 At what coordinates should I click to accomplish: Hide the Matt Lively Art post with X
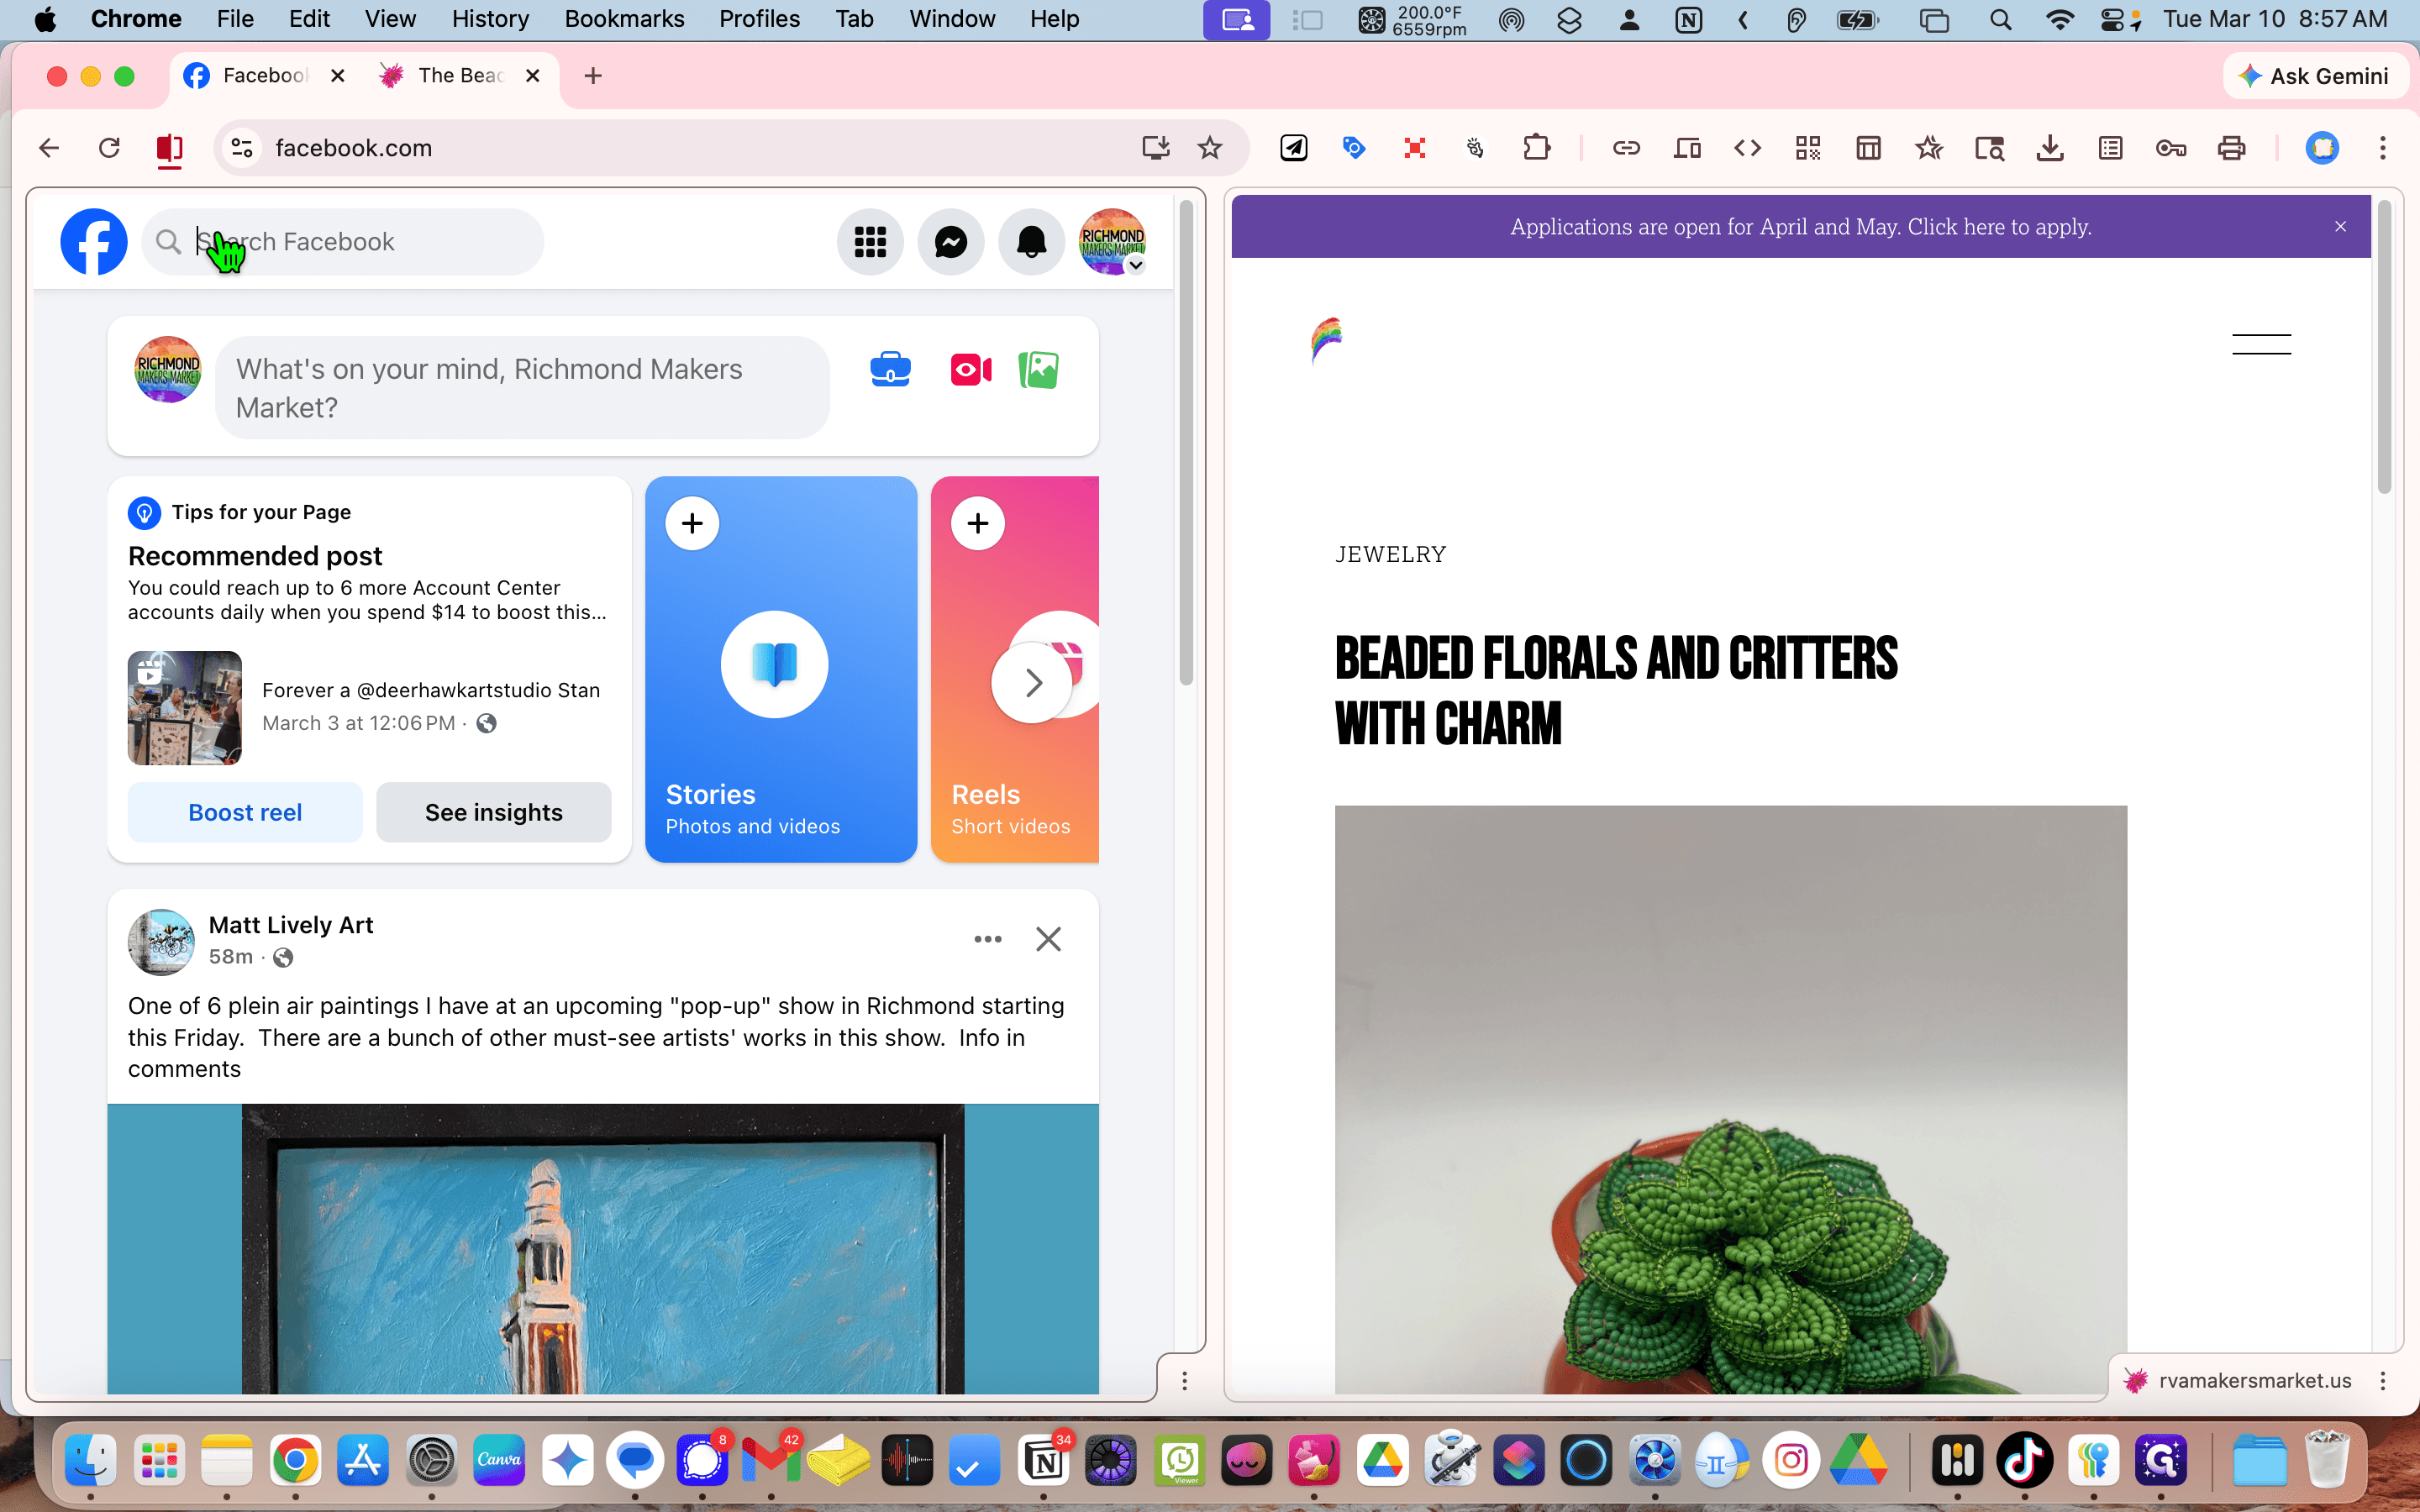coord(1048,939)
